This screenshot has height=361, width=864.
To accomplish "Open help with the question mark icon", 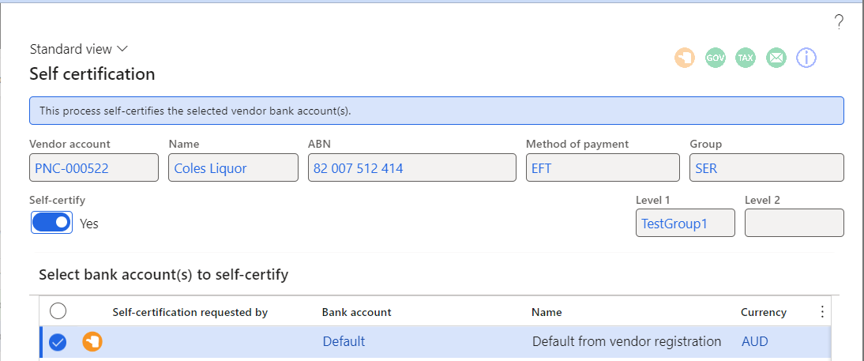I will [839, 22].
